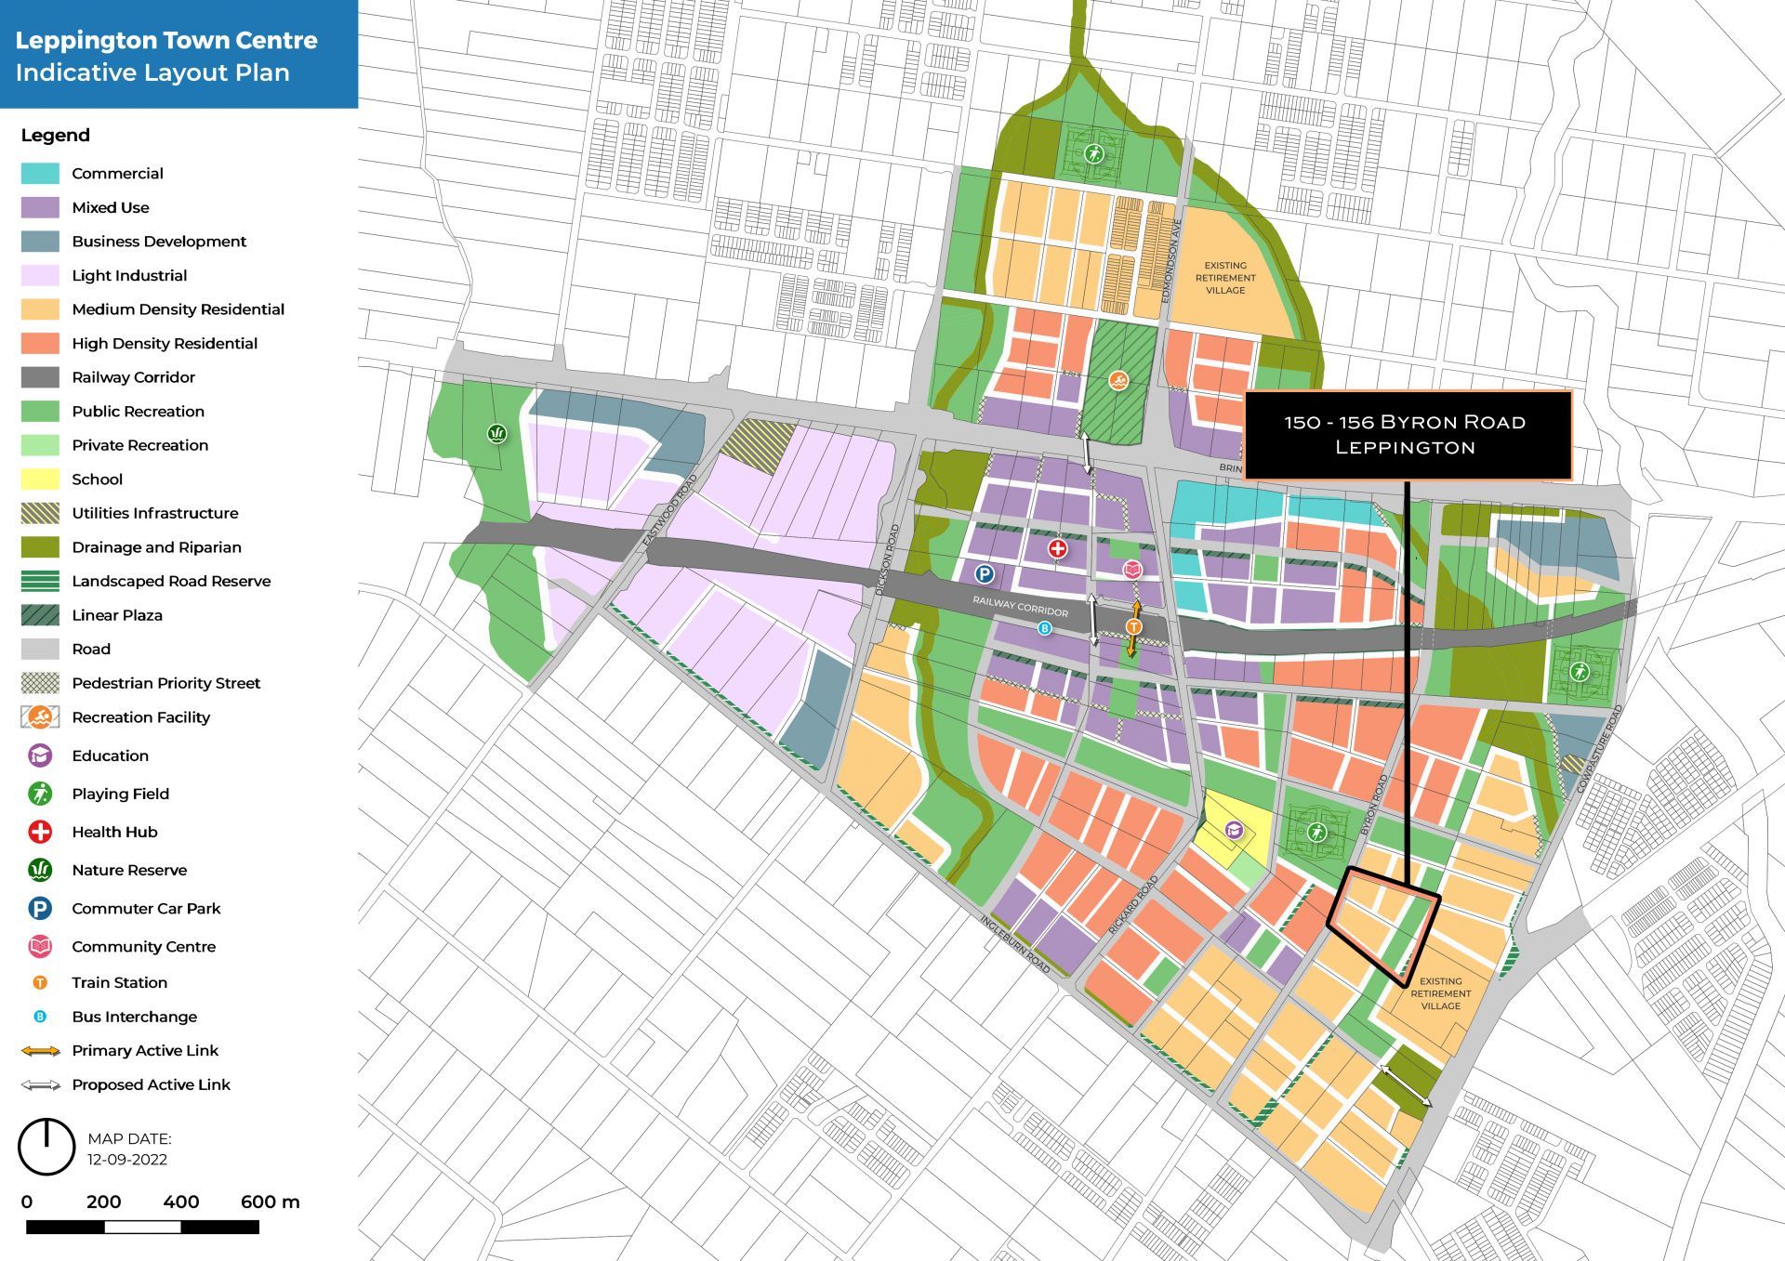Click the Railway Corridor label on the map
Image resolution: width=1785 pixels, height=1261 pixels.
(x=1020, y=607)
